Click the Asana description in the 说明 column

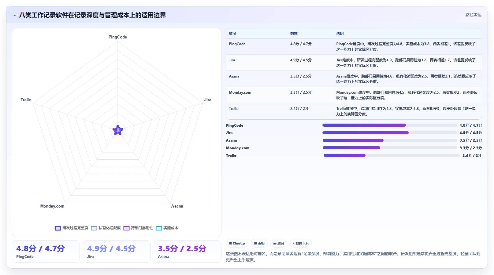coord(406,79)
